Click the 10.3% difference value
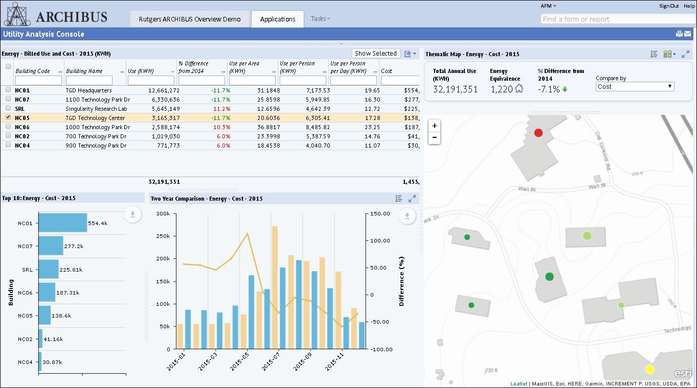Screen dimensions: 697x388 tap(221, 127)
